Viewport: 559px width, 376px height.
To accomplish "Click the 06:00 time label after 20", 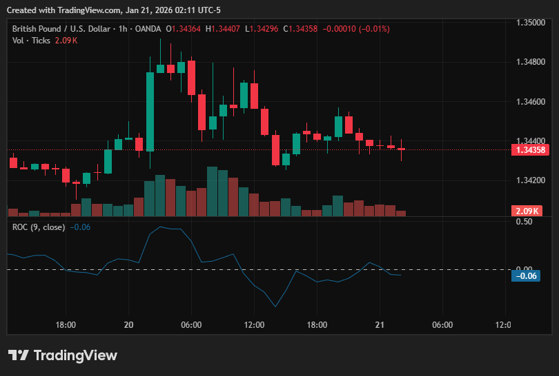I will point(191,325).
